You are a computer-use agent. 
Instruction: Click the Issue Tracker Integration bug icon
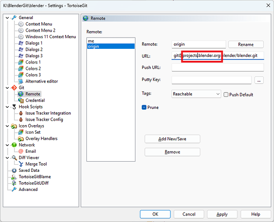[21, 113]
